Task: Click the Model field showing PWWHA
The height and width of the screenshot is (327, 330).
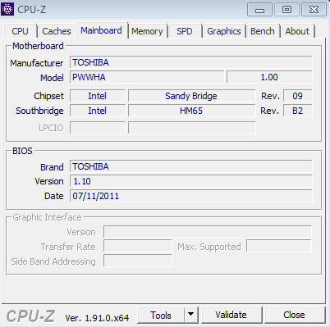Action: tap(147, 77)
